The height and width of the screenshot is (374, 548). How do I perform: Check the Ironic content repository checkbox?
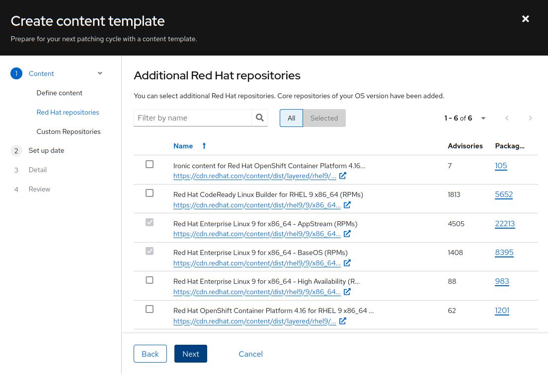tap(150, 164)
